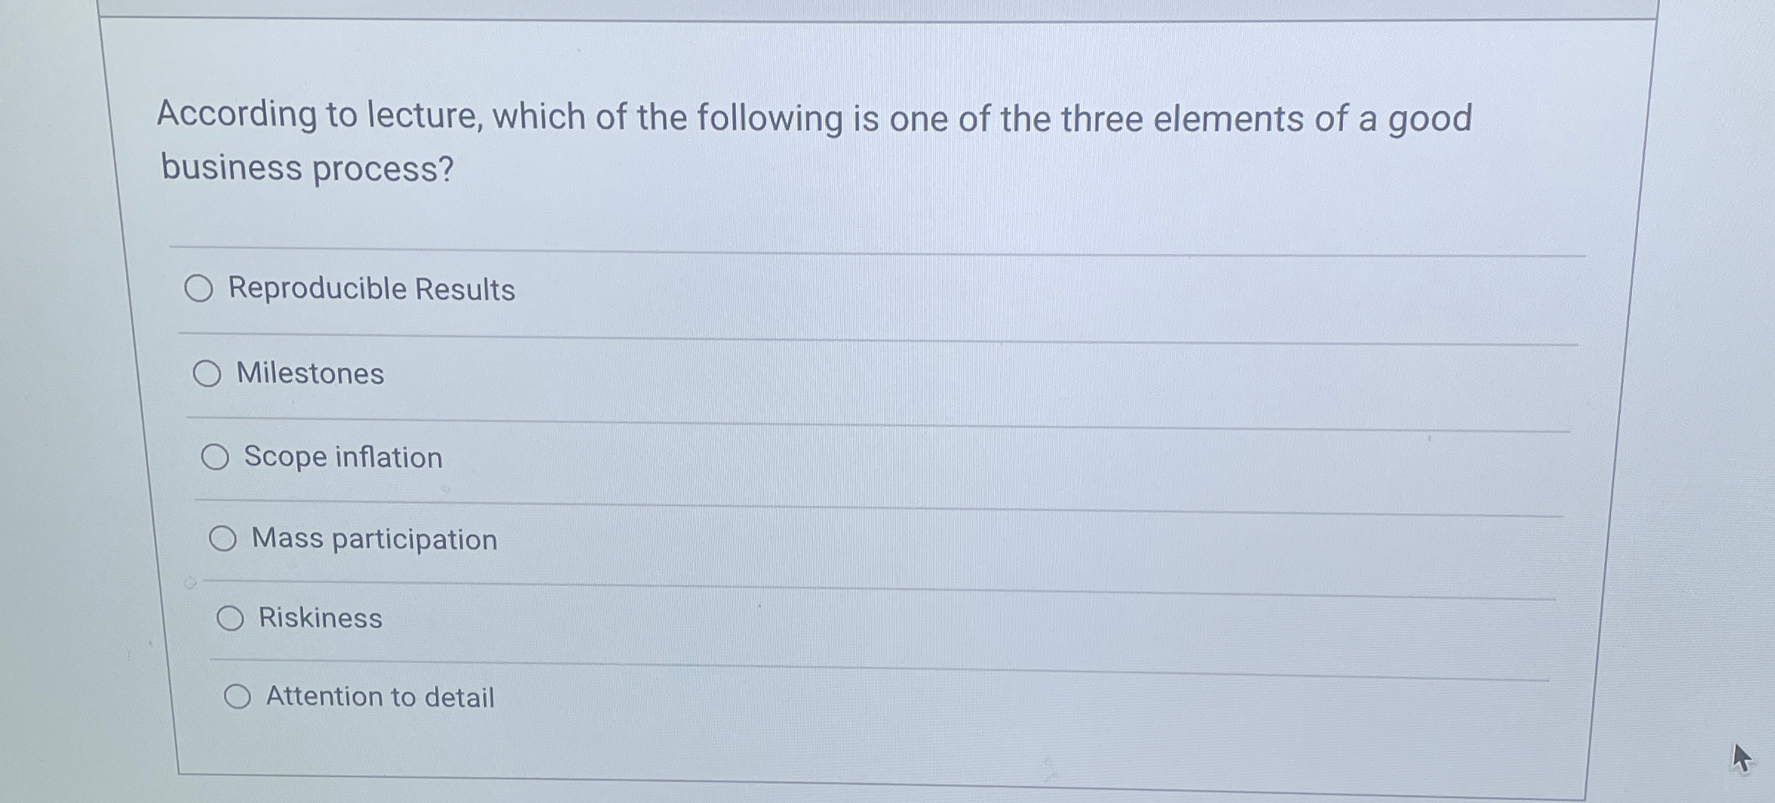The width and height of the screenshot is (1775, 803).
Task: Click the Scope inflation option text
Action: coord(342,457)
